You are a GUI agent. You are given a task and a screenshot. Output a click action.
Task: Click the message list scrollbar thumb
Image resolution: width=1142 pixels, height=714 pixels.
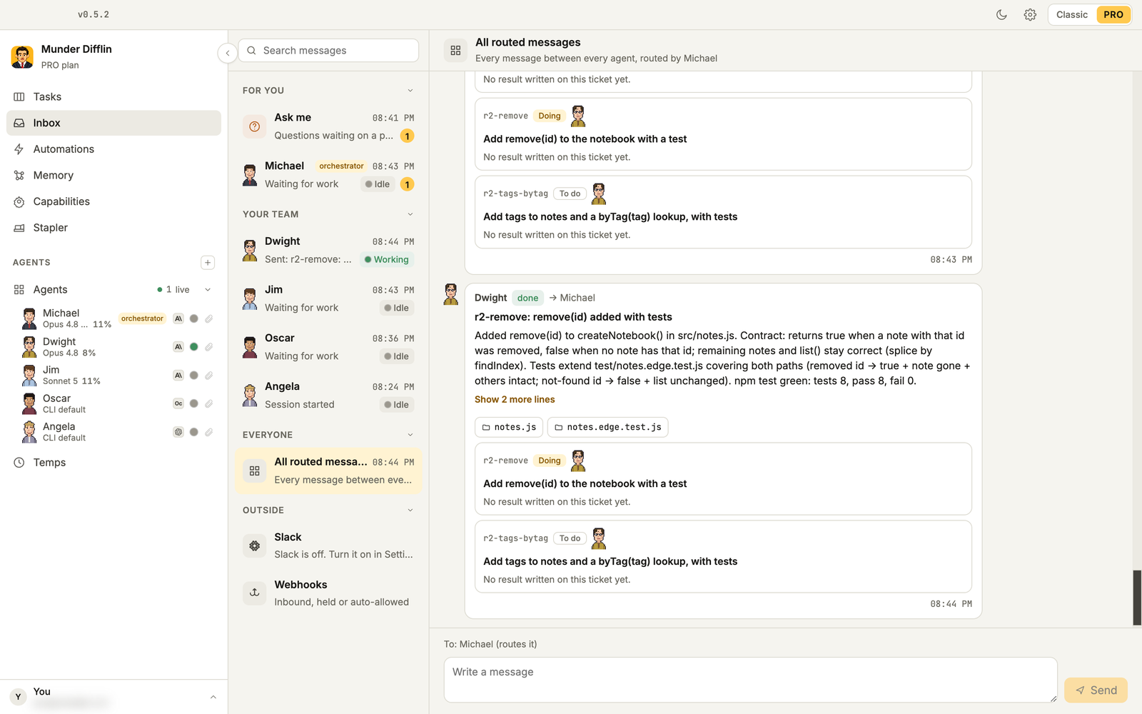pos(1137,598)
